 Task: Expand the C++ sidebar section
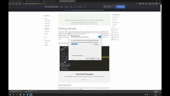pos(45,38)
